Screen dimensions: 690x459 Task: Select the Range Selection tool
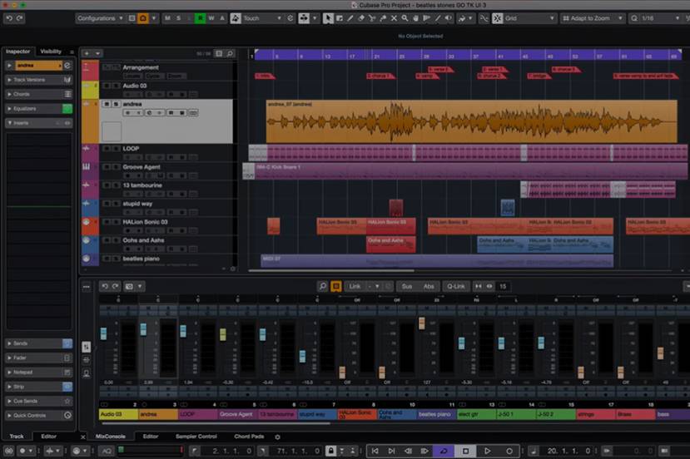[340, 18]
